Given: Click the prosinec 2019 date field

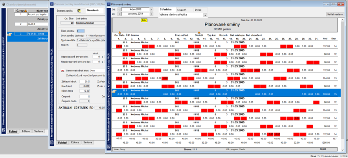Looking at the screenshot, I should [136, 14].
